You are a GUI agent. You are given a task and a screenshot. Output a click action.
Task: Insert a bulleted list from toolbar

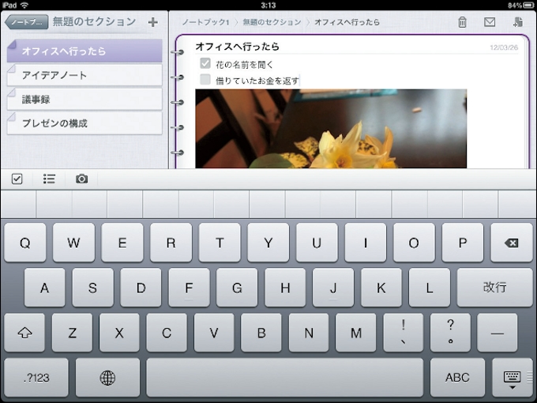point(49,179)
